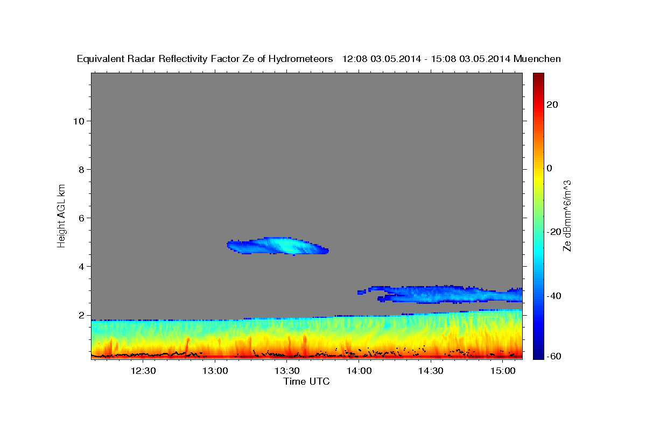
Task: Click the station name 'Muenchen' in the title
Action: tap(537, 59)
